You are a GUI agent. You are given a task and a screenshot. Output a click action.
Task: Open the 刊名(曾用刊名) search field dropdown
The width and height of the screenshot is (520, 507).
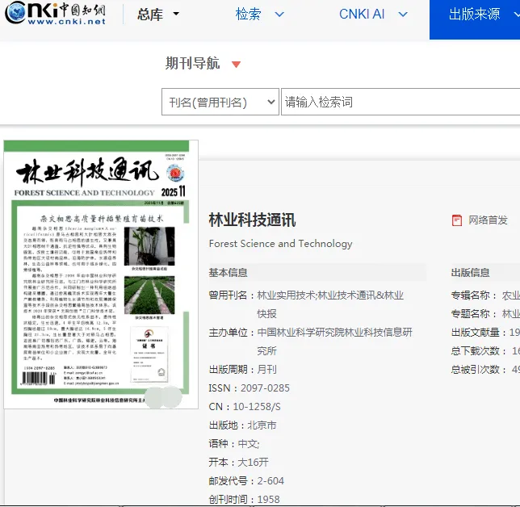pyautogui.click(x=220, y=102)
